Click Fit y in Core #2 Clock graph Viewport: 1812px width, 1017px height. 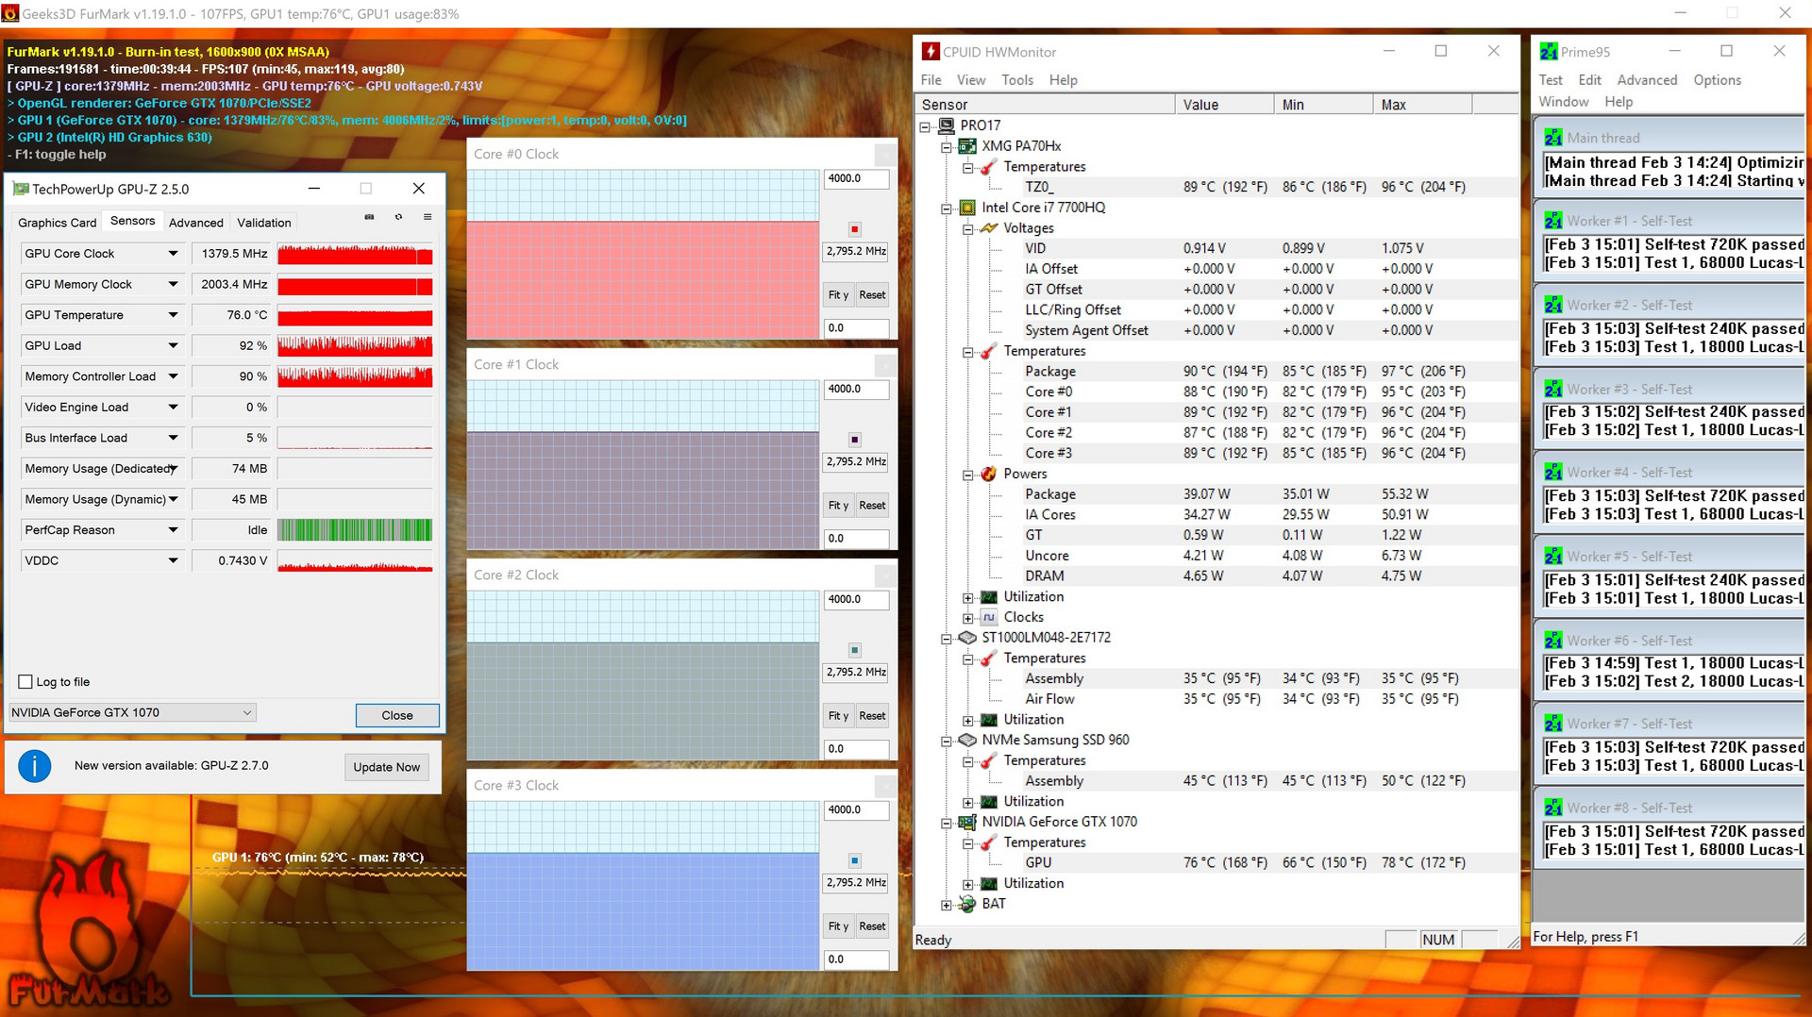click(838, 716)
